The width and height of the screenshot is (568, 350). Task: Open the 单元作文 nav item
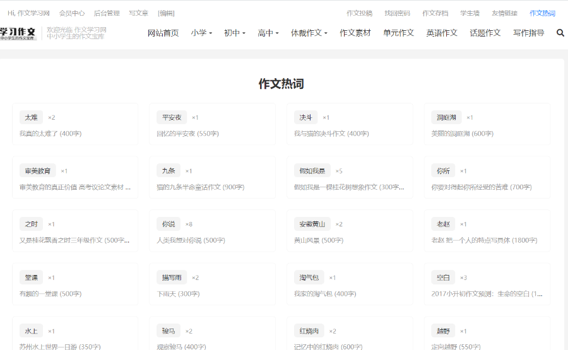[398, 33]
